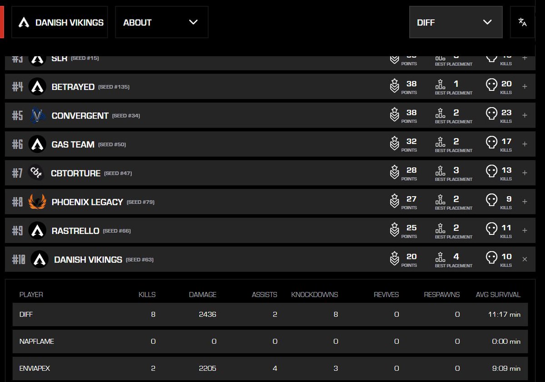Click DANISH VIKINGS kills skull icon

point(491,258)
